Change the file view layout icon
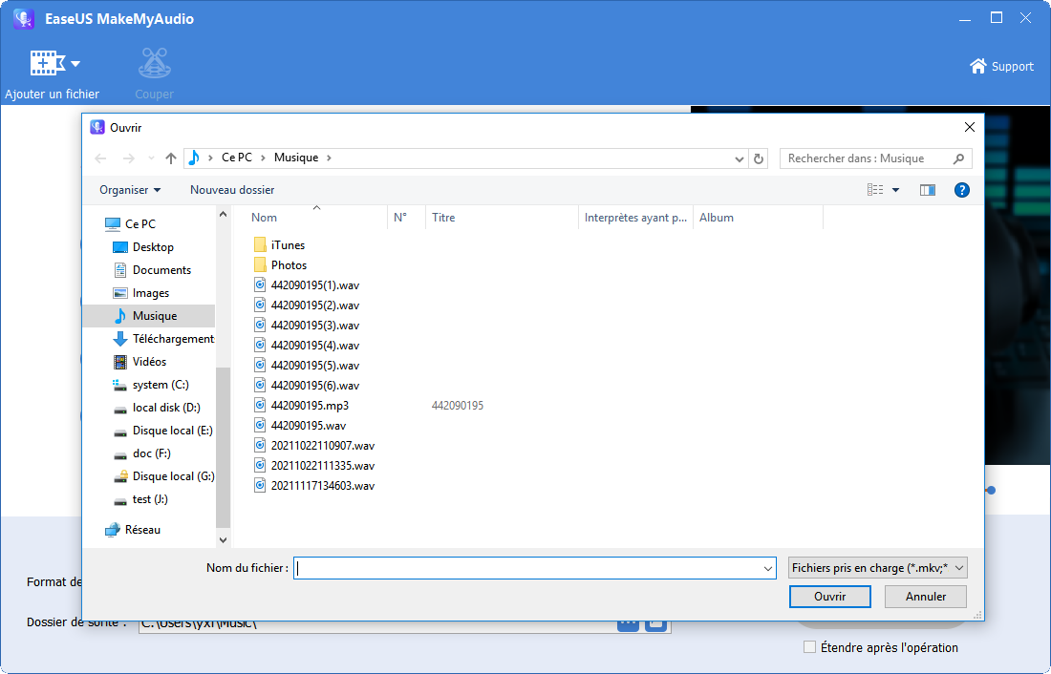The height and width of the screenshot is (674, 1051). click(875, 190)
